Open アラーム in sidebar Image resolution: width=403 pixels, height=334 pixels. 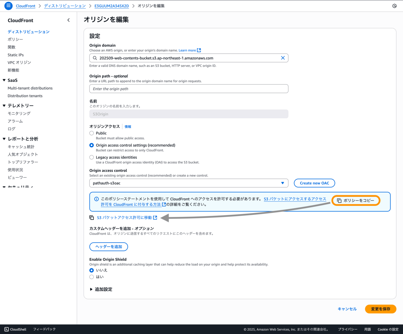tap(15, 121)
